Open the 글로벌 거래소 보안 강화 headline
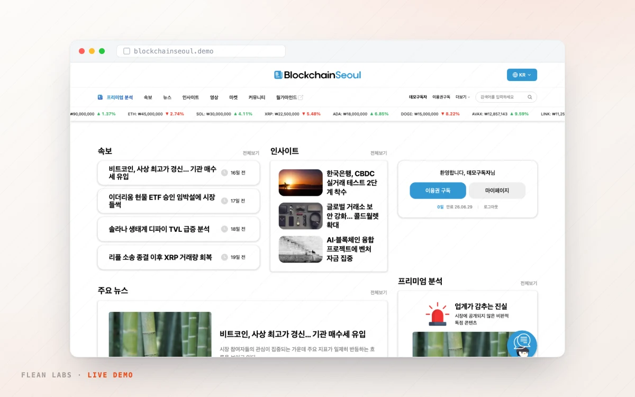This screenshot has height=397, width=635. (x=352, y=216)
